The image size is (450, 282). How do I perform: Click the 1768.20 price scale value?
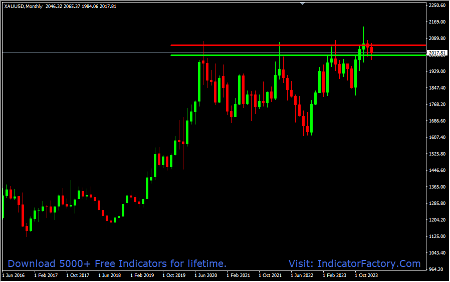[x=437, y=104]
